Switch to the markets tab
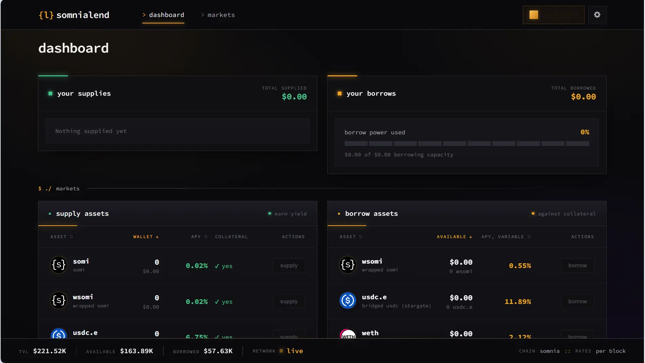Image resolution: width=645 pixels, height=363 pixels. (x=218, y=15)
